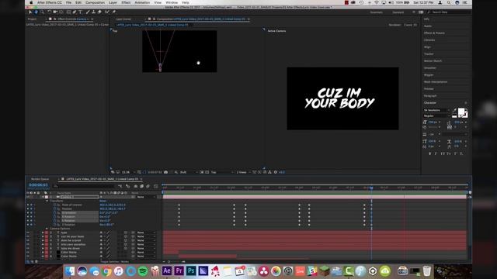Open the Layer menu
This screenshot has width=497, height=279.
pos(113,2)
